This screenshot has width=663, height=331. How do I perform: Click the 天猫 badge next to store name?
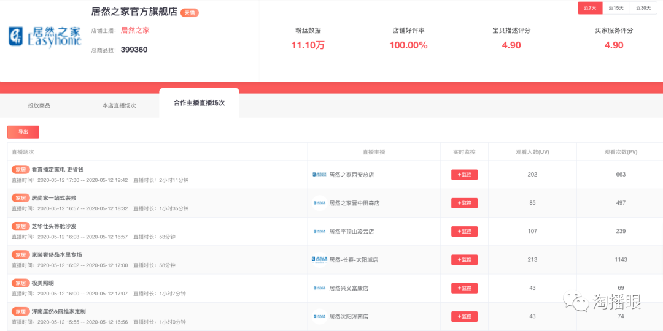[190, 13]
